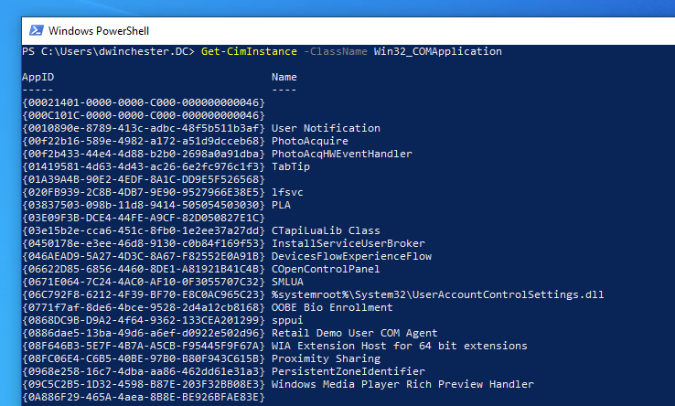This screenshot has height=406, width=675.
Task: Click the Proximity Sharing entry name
Action: (x=326, y=358)
